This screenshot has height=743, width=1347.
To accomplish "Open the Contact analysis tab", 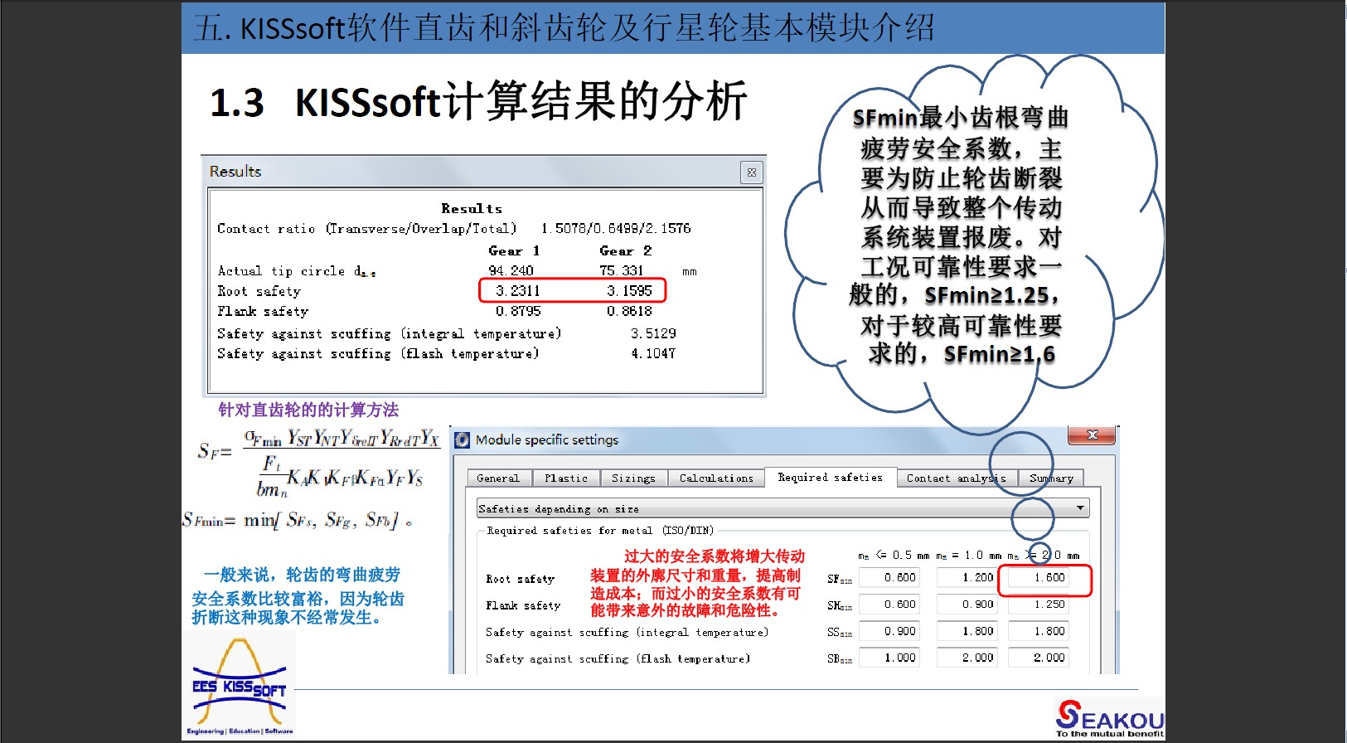I will (956, 478).
